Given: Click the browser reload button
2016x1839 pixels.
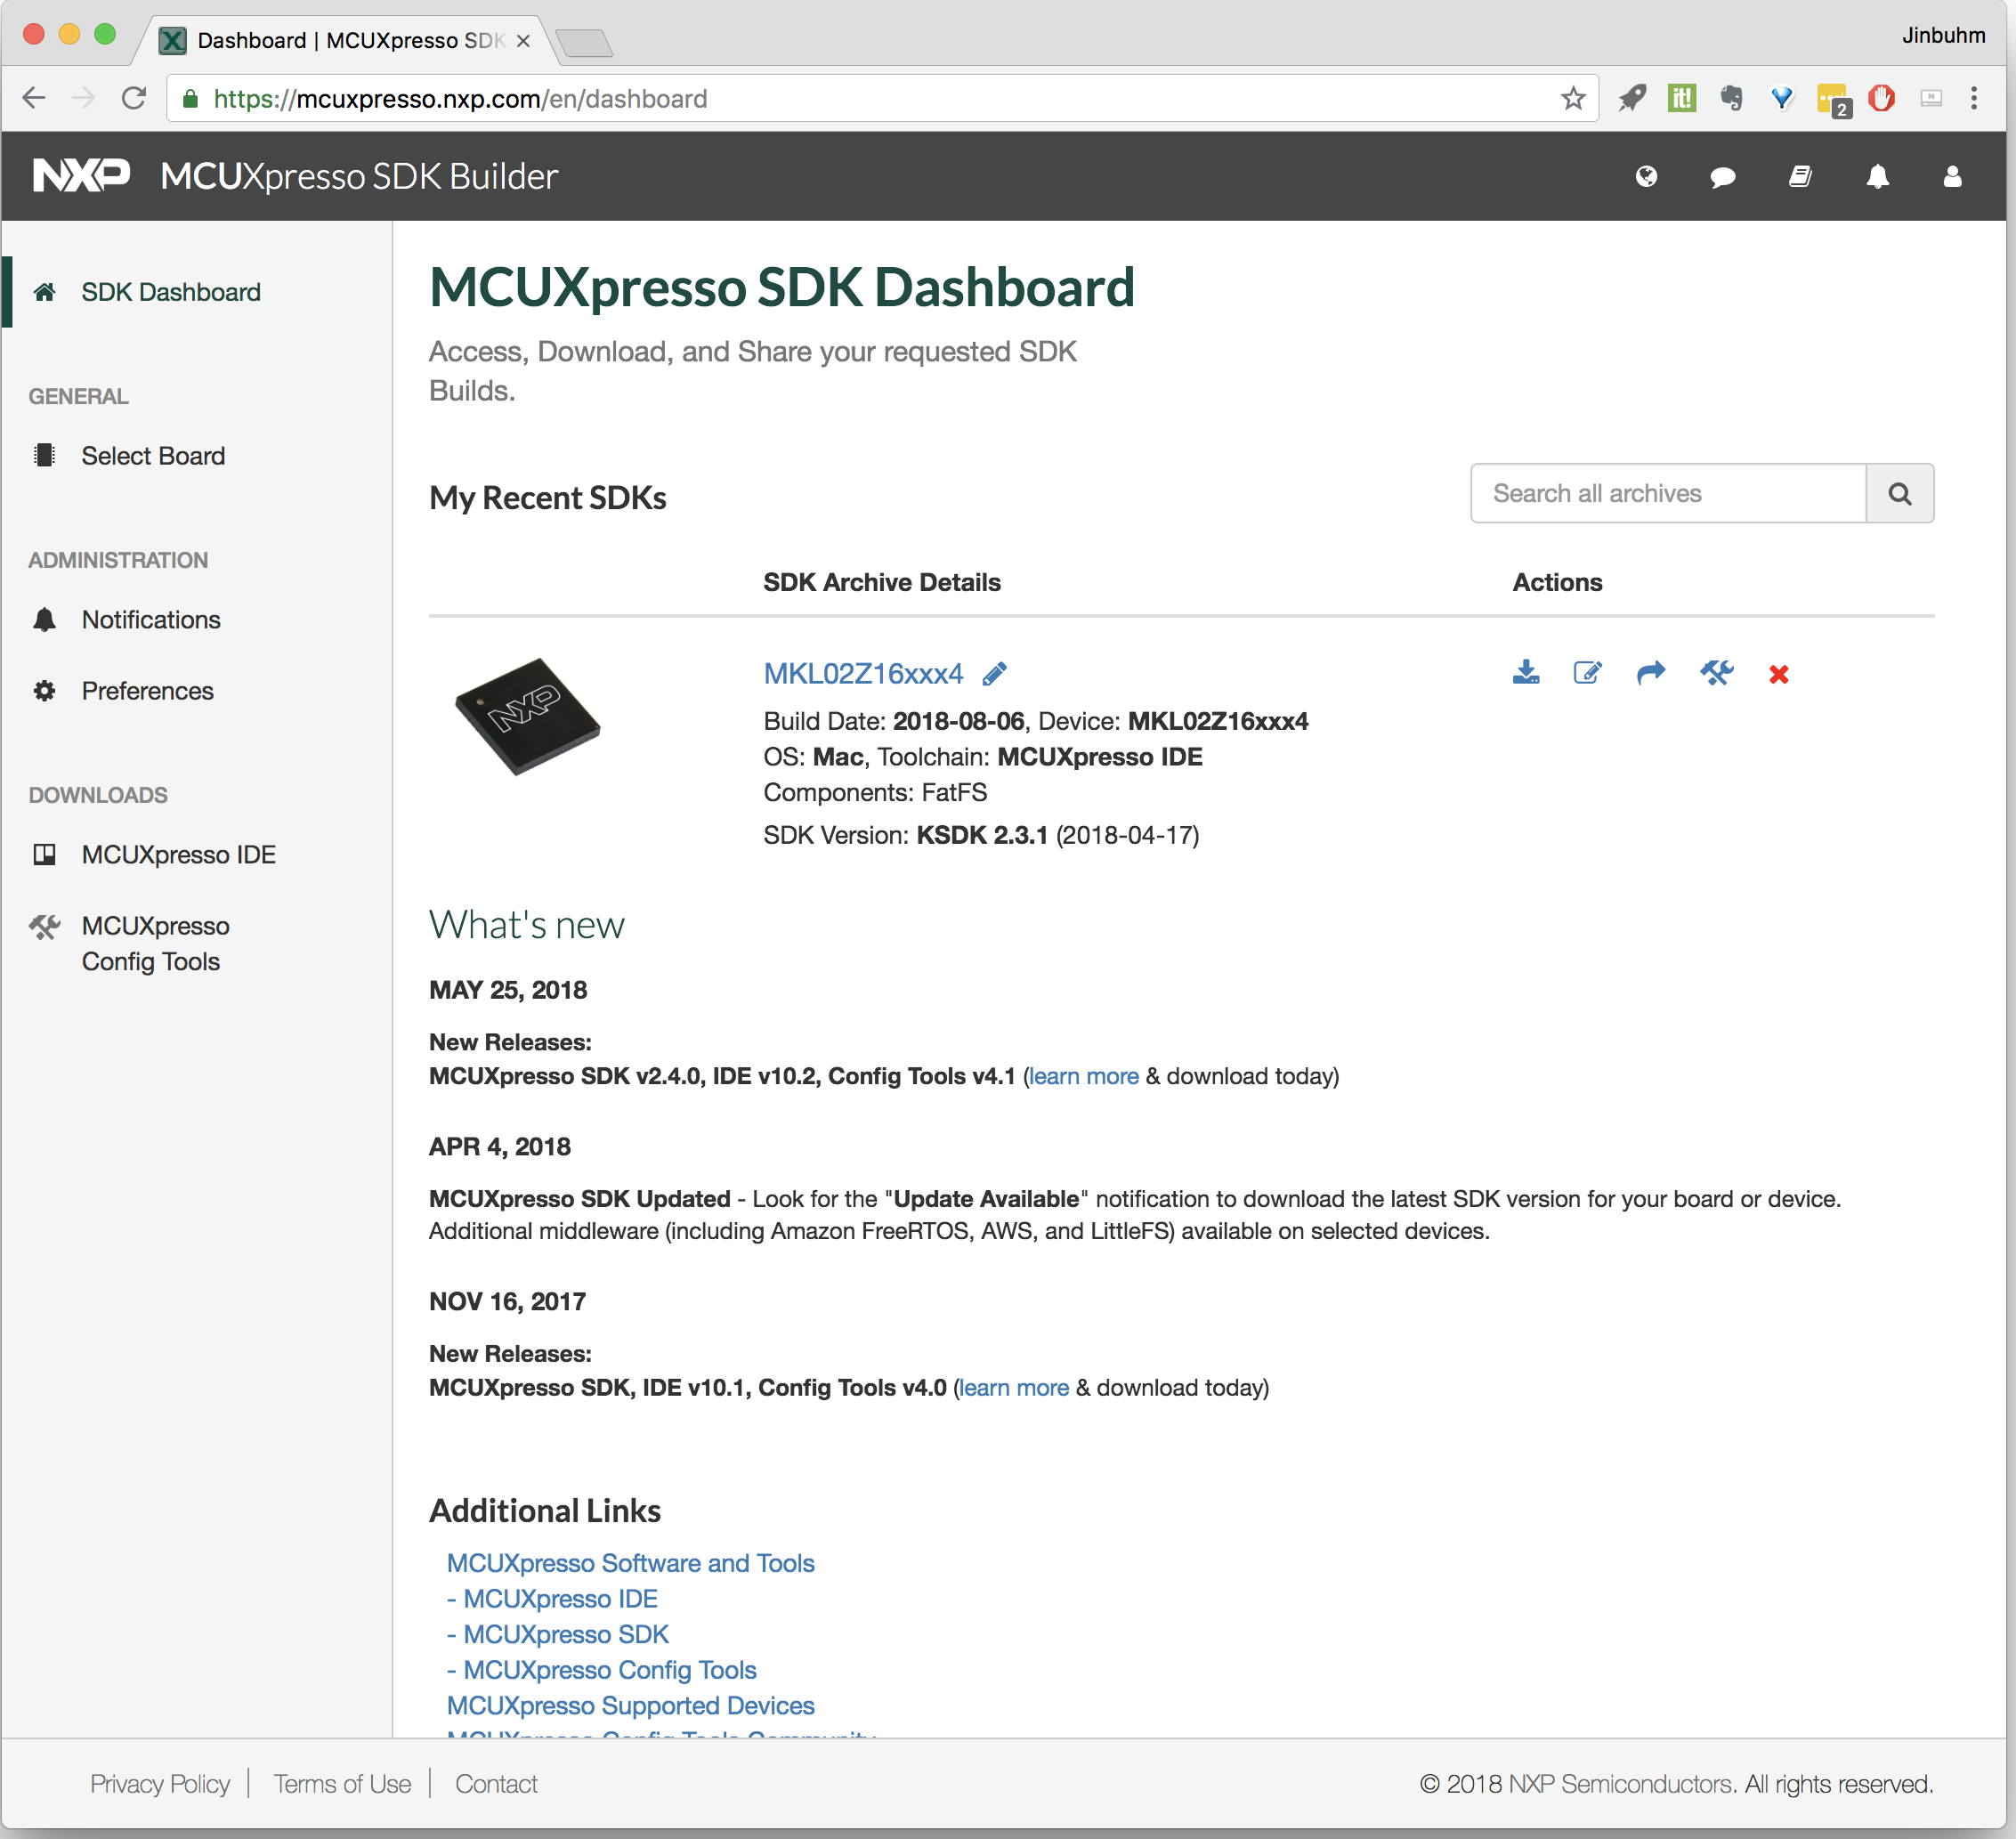Looking at the screenshot, I should coord(134,98).
